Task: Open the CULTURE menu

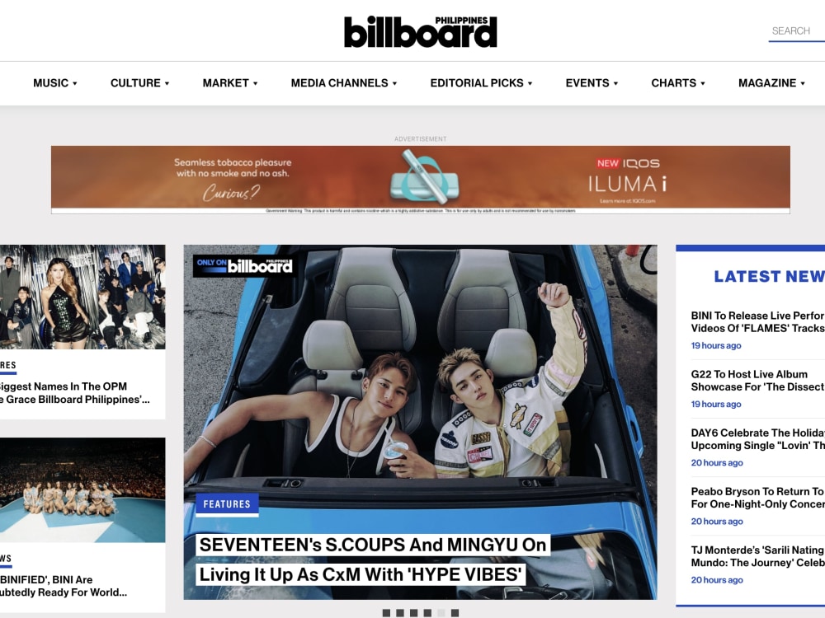Action: click(140, 83)
